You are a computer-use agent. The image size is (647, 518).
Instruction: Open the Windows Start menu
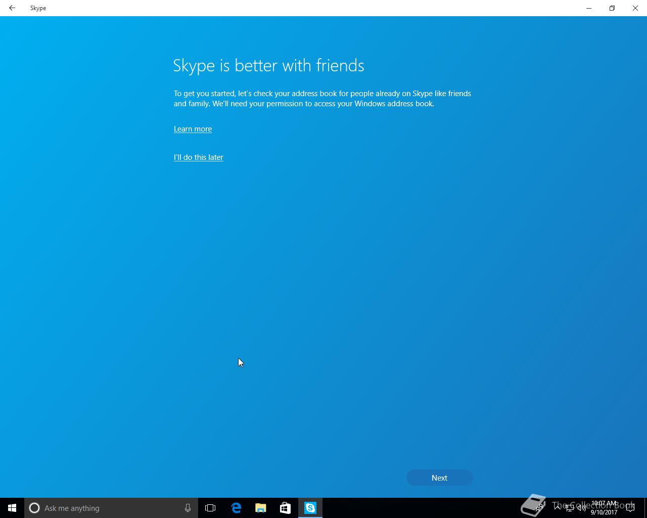click(12, 508)
